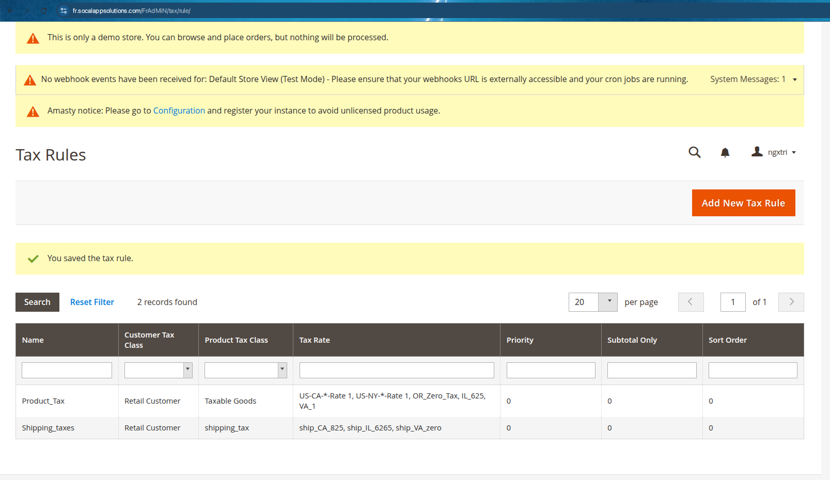Screen dimensions: 830x480
Task: Click the search magnifier icon
Action: click(695, 152)
